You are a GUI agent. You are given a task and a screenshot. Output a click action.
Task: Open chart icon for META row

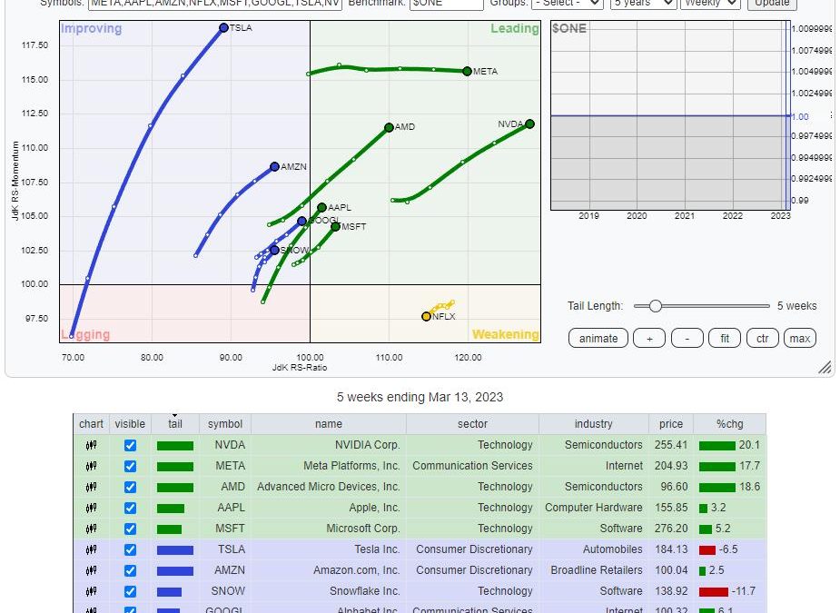(91, 466)
